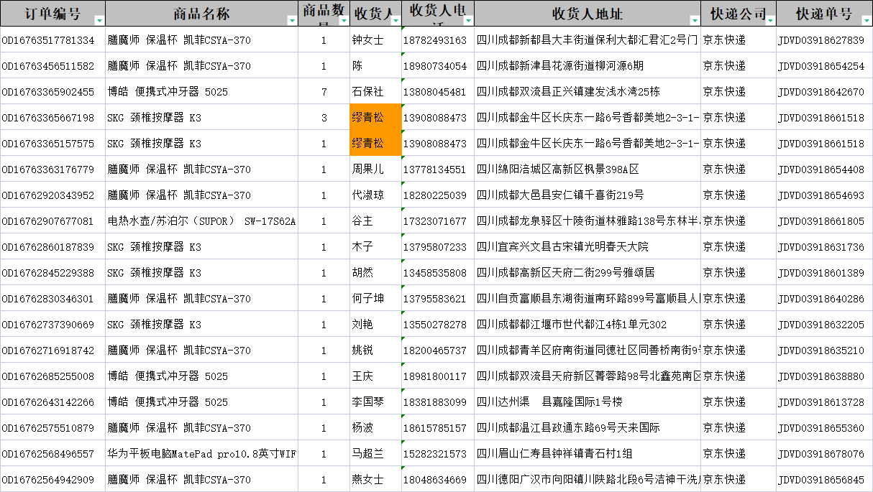Click tracking number cell JDVD03918678076
Image resolution: width=873 pixels, height=492 pixels.
(825, 453)
